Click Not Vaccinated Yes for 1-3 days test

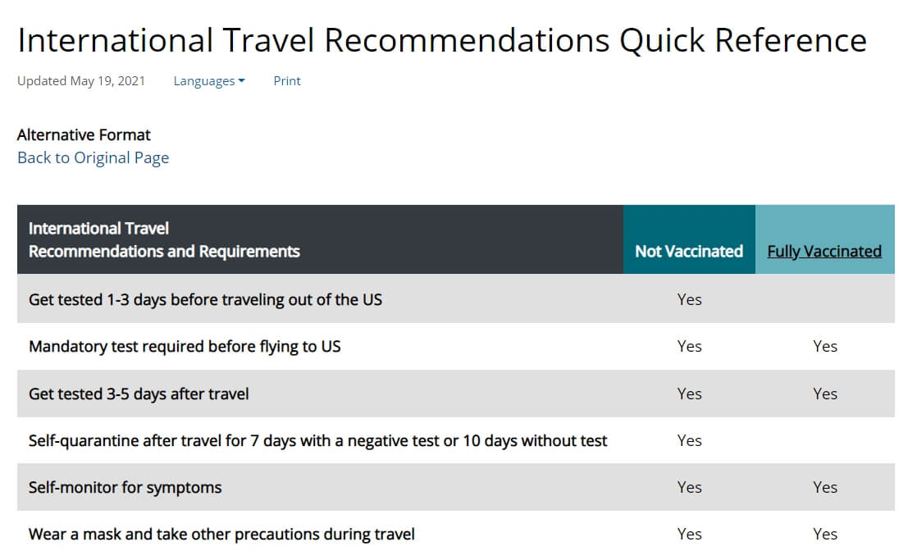[689, 299]
